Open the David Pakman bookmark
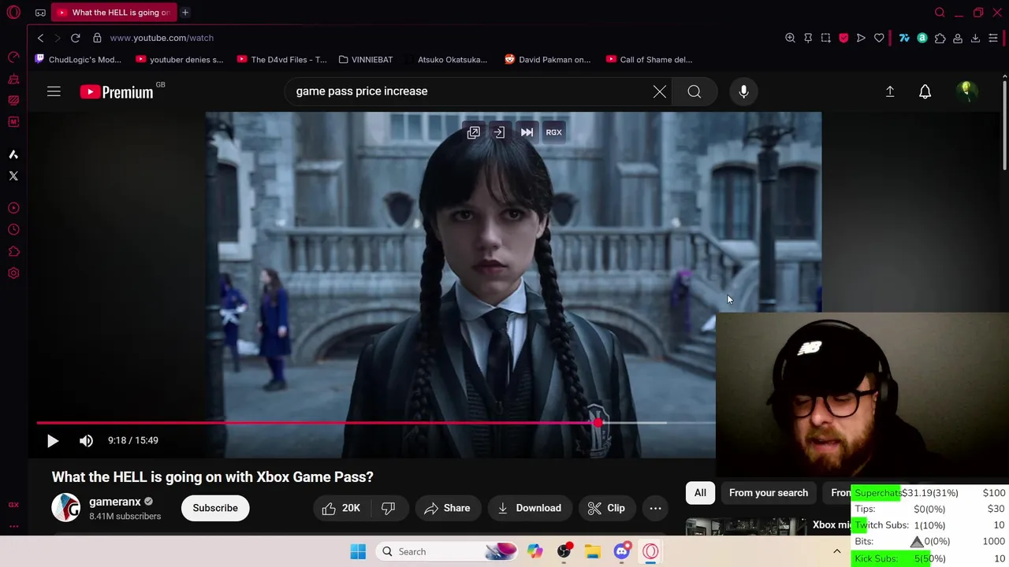 click(x=548, y=60)
